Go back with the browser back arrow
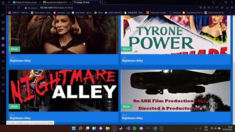The height and width of the screenshot is (132, 235). point(9,8)
